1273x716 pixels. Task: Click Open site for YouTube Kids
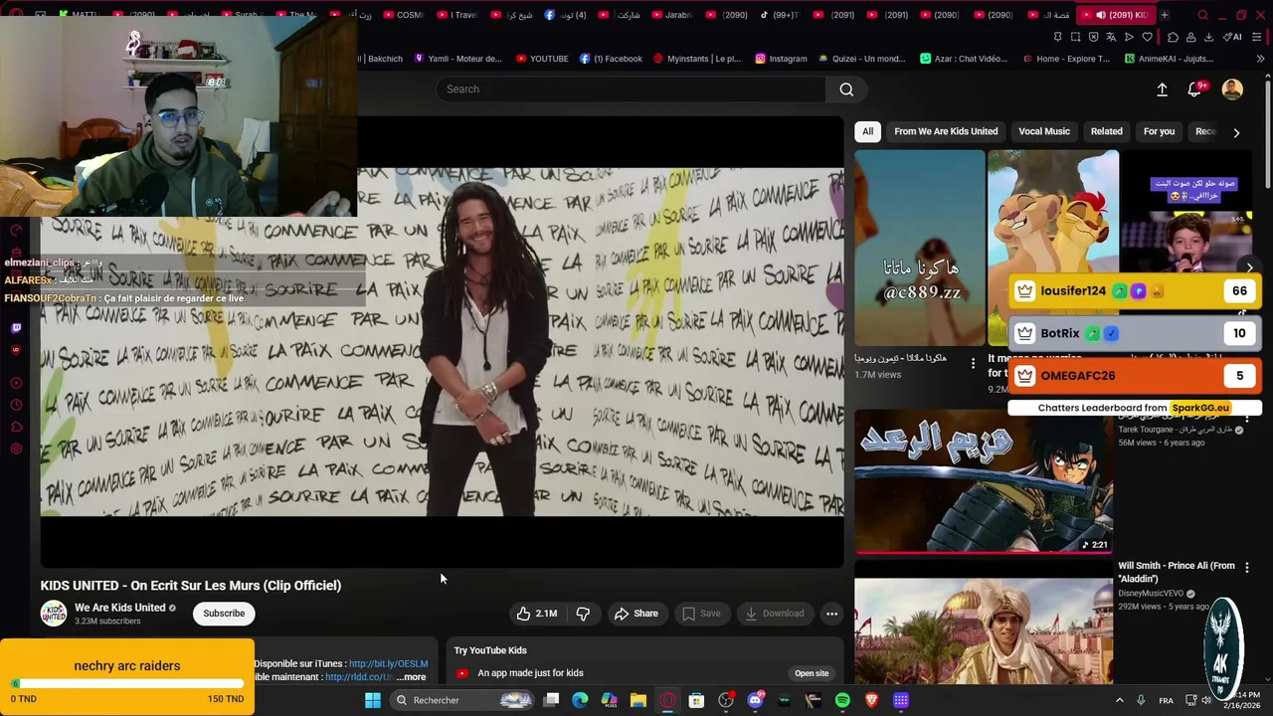point(812,673)
